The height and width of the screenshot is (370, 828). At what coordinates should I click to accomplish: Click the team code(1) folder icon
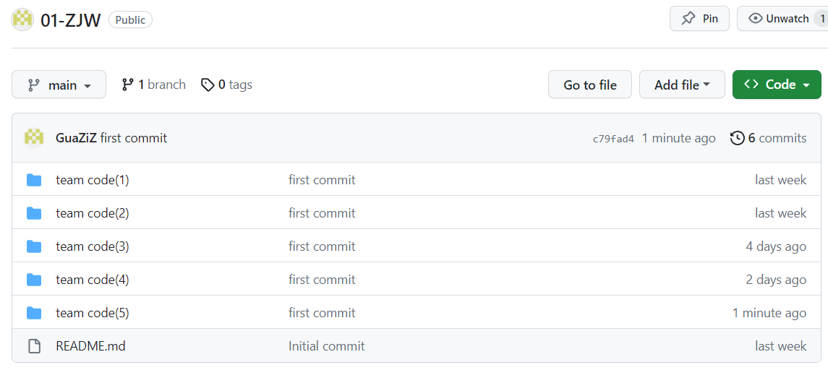(34, 180)
